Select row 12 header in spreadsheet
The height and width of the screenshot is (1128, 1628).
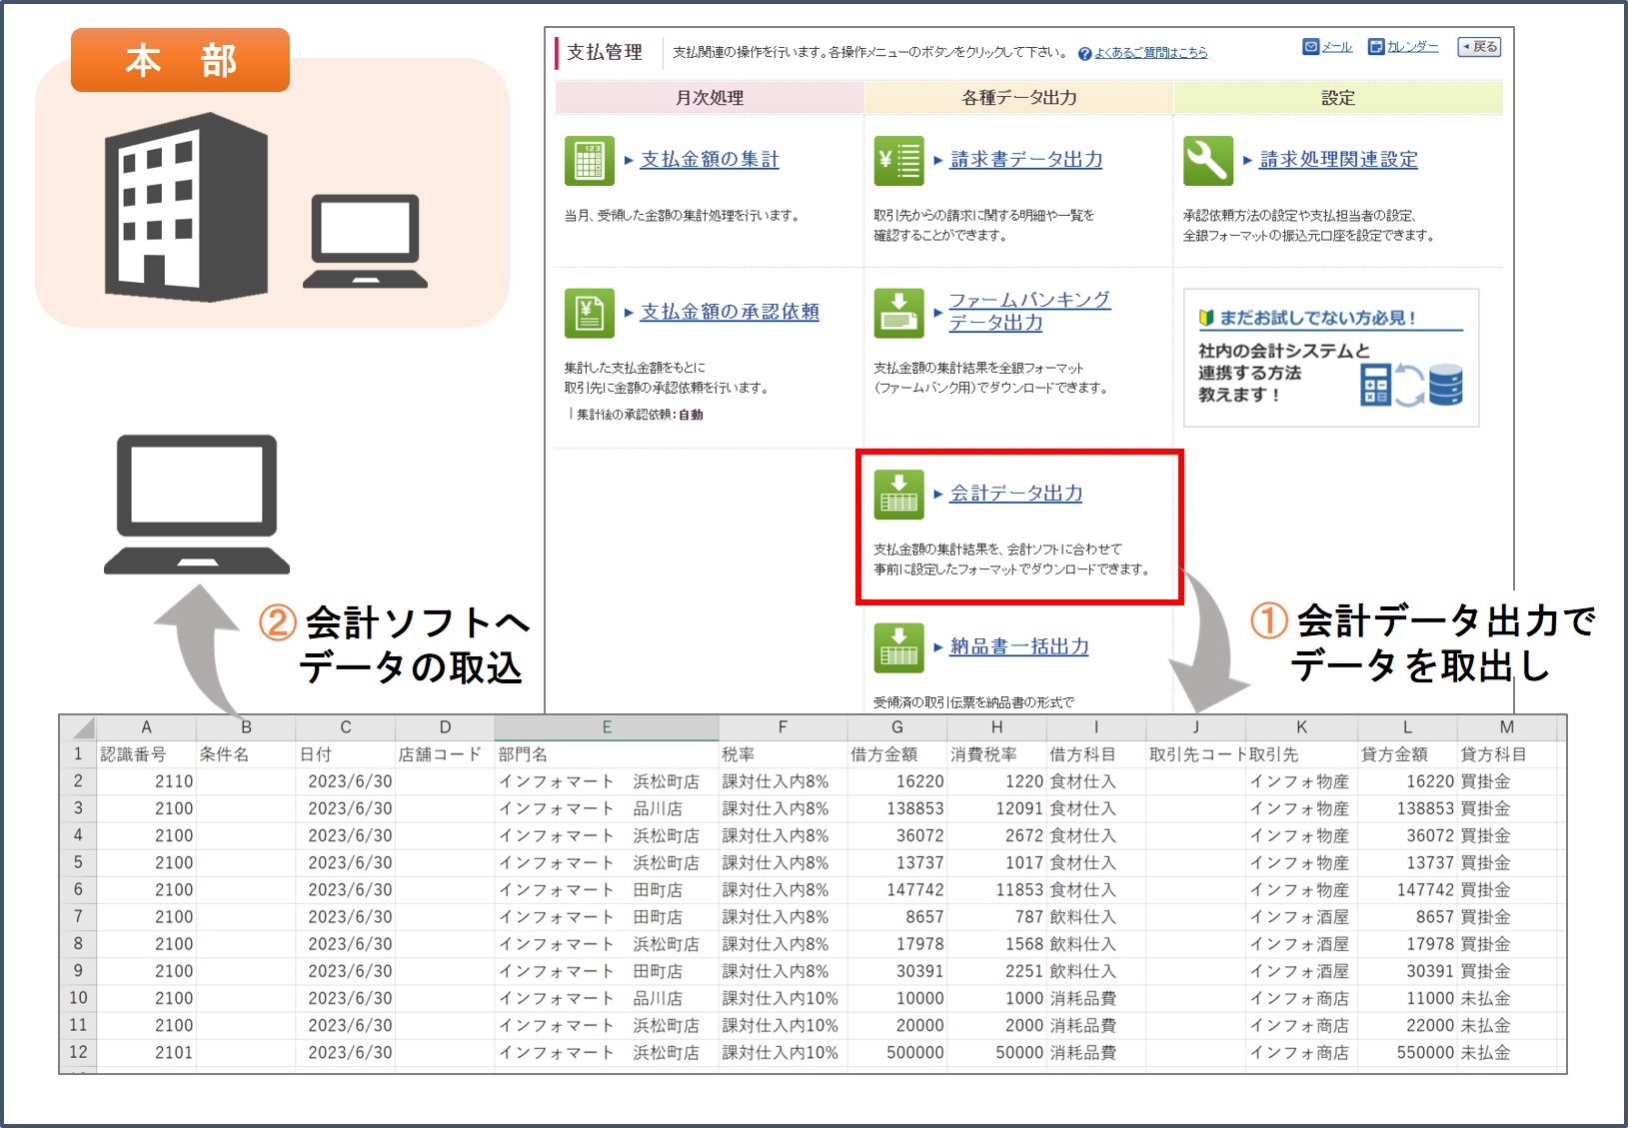point(78,1052)
